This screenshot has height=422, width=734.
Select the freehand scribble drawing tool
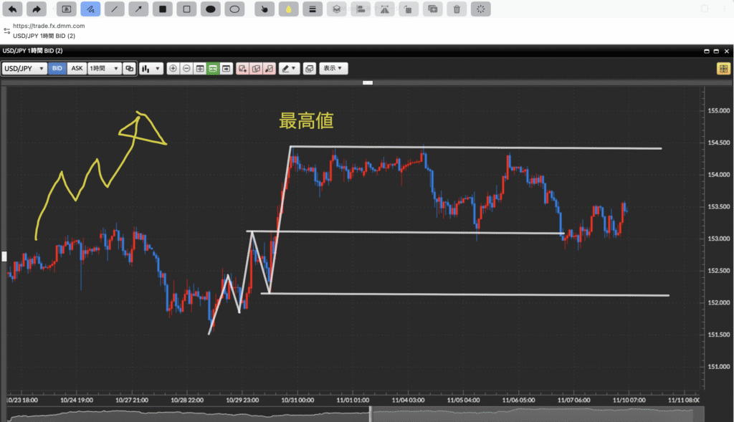pos(90,9)
